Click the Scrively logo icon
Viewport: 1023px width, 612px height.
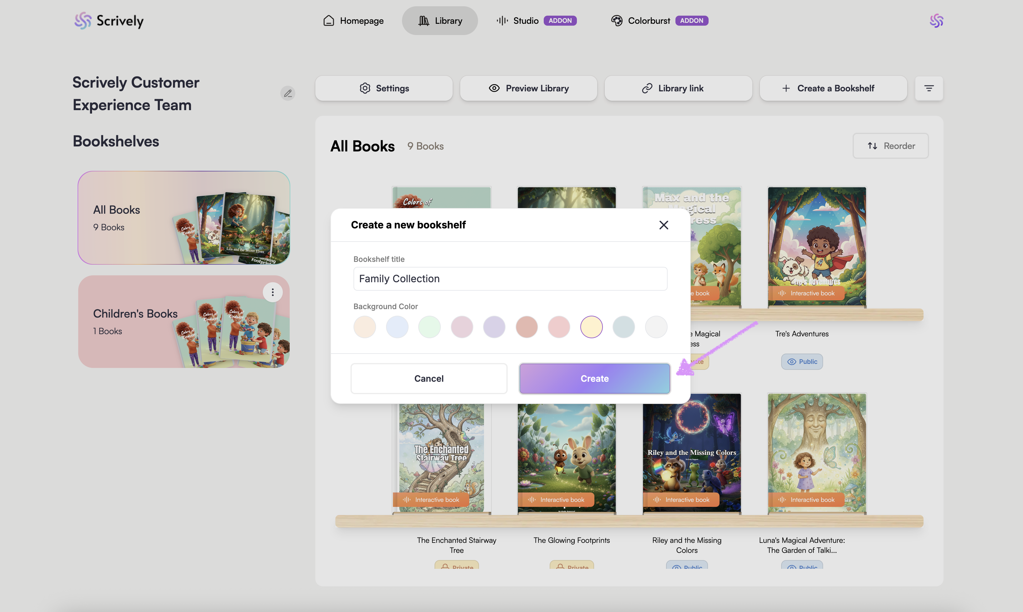(x=83, y=21)
